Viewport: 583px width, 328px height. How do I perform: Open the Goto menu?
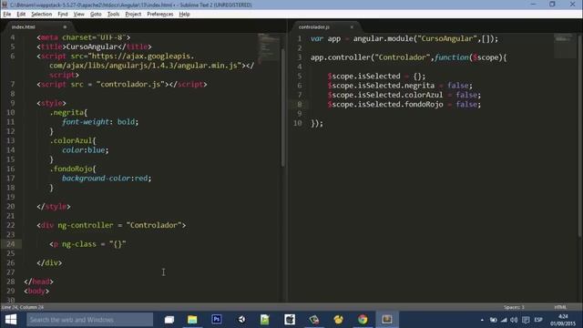click(x=96, y=15)
